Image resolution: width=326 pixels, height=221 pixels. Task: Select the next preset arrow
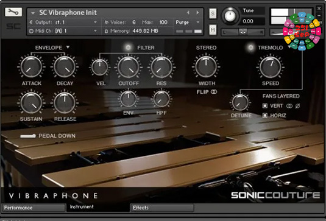click(197, 13)
